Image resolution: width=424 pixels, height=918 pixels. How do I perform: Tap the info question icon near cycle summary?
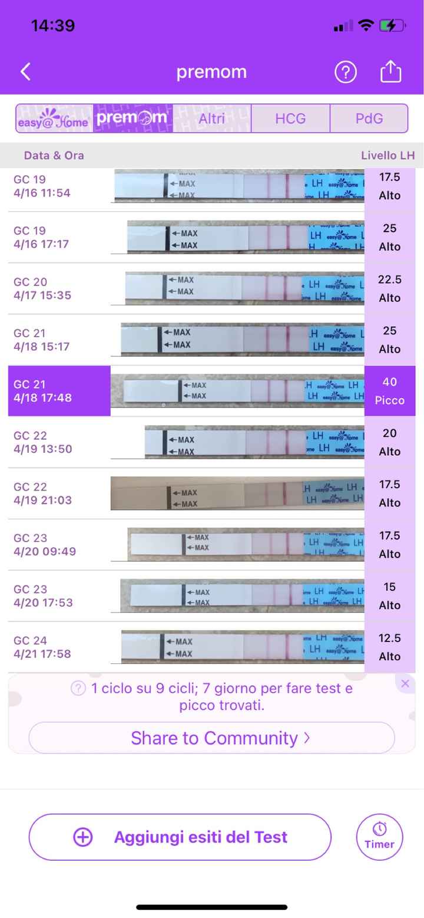(78, 688)
